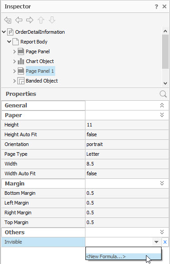Click the Right Margin label
The image size is (170, 264).
click(18, 213)
